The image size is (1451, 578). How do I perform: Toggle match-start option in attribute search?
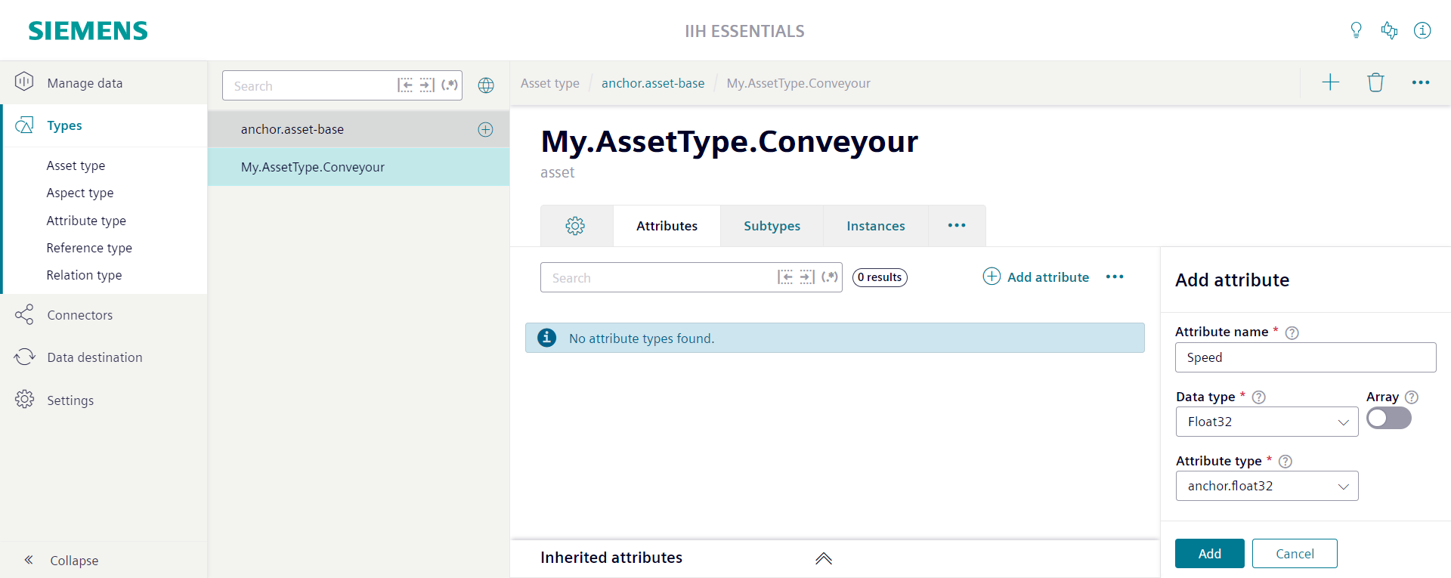coord(785,277)
